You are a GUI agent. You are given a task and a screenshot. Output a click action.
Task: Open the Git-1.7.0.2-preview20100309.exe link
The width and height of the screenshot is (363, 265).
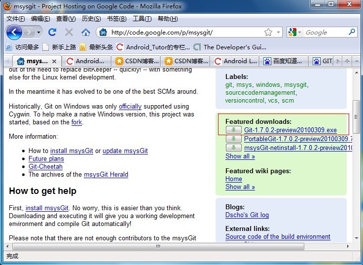(x=290, y=130)
